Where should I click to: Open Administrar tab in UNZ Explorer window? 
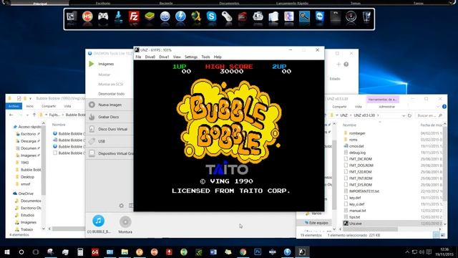pyautogui.click(x=386, y=107)
